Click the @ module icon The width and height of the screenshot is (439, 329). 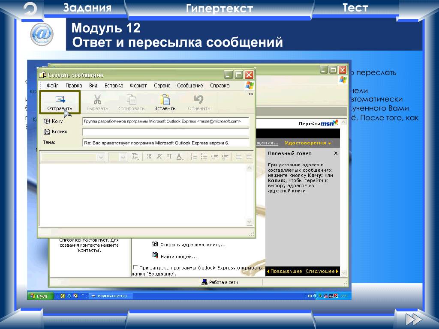[42, 34]
